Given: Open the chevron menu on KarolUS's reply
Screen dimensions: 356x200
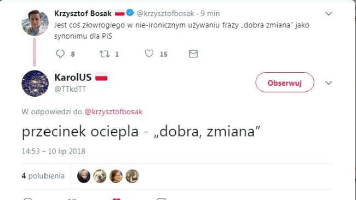Looking at the screenshot, I should [329, 83].
